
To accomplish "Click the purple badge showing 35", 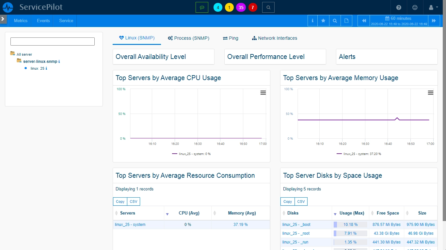I will coord(241,7).
